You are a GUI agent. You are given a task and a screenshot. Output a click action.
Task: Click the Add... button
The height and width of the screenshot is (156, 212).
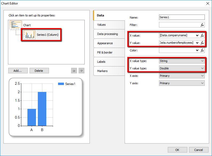pos(18,71)
